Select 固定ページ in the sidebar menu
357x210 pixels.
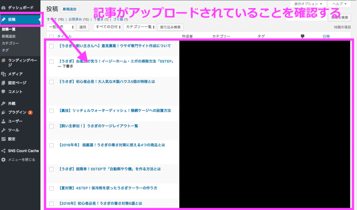[17, 83]
